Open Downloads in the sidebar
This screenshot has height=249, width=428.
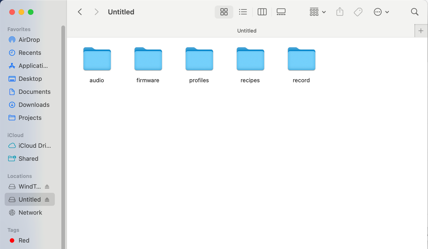30,105
